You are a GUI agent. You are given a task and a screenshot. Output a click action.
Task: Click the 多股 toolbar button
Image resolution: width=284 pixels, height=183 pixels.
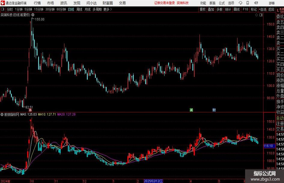(219, 9)
